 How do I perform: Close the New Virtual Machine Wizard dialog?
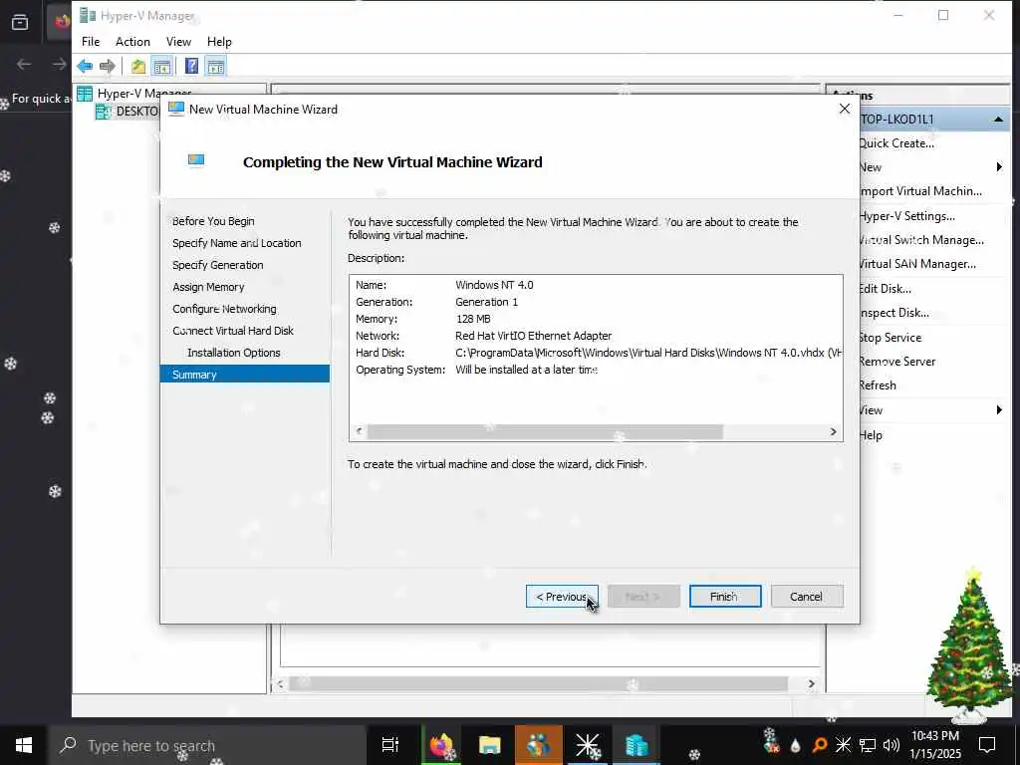pos(845,109)
